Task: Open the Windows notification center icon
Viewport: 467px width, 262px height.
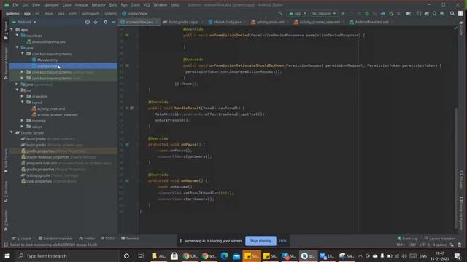Action: pos(458,255)
